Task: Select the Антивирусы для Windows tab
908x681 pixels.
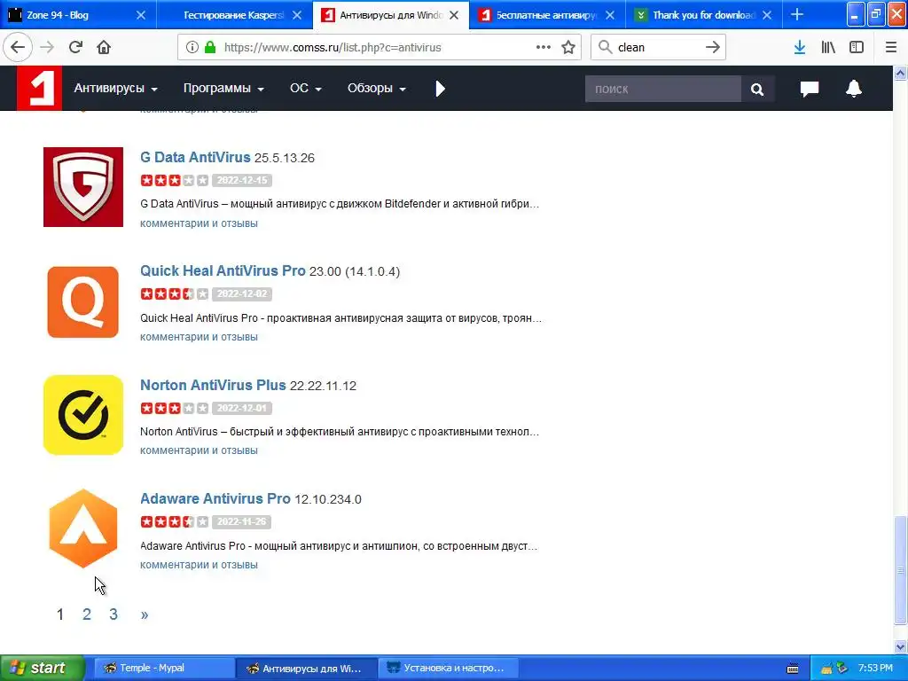Action: point(391,15)
